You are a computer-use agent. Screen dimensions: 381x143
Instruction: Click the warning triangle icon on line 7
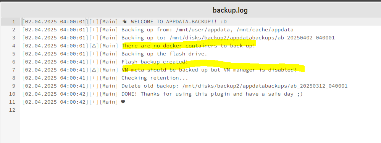tap(94, 70)
